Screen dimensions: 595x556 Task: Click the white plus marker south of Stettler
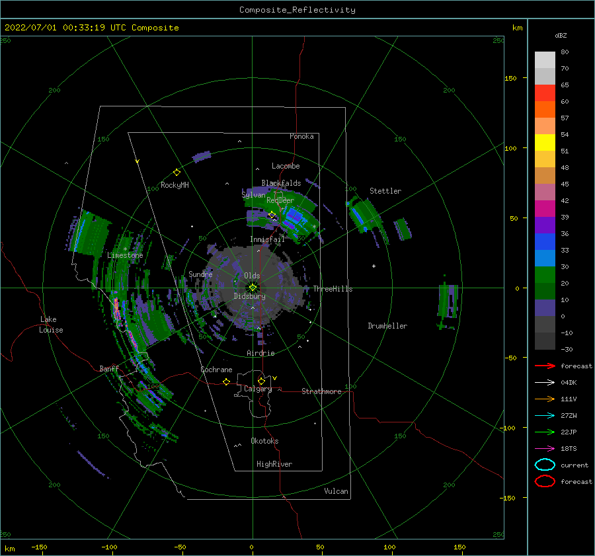click(374, 266)
